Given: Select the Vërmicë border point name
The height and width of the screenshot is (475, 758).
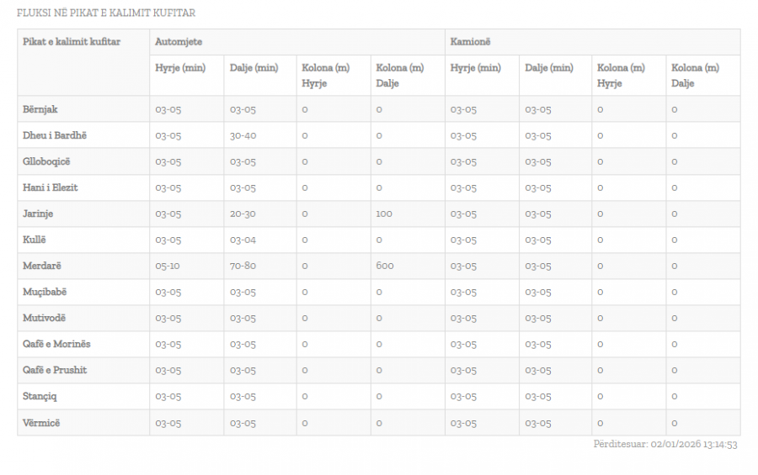Looking at the screenshot, I should tap(41, 423).
